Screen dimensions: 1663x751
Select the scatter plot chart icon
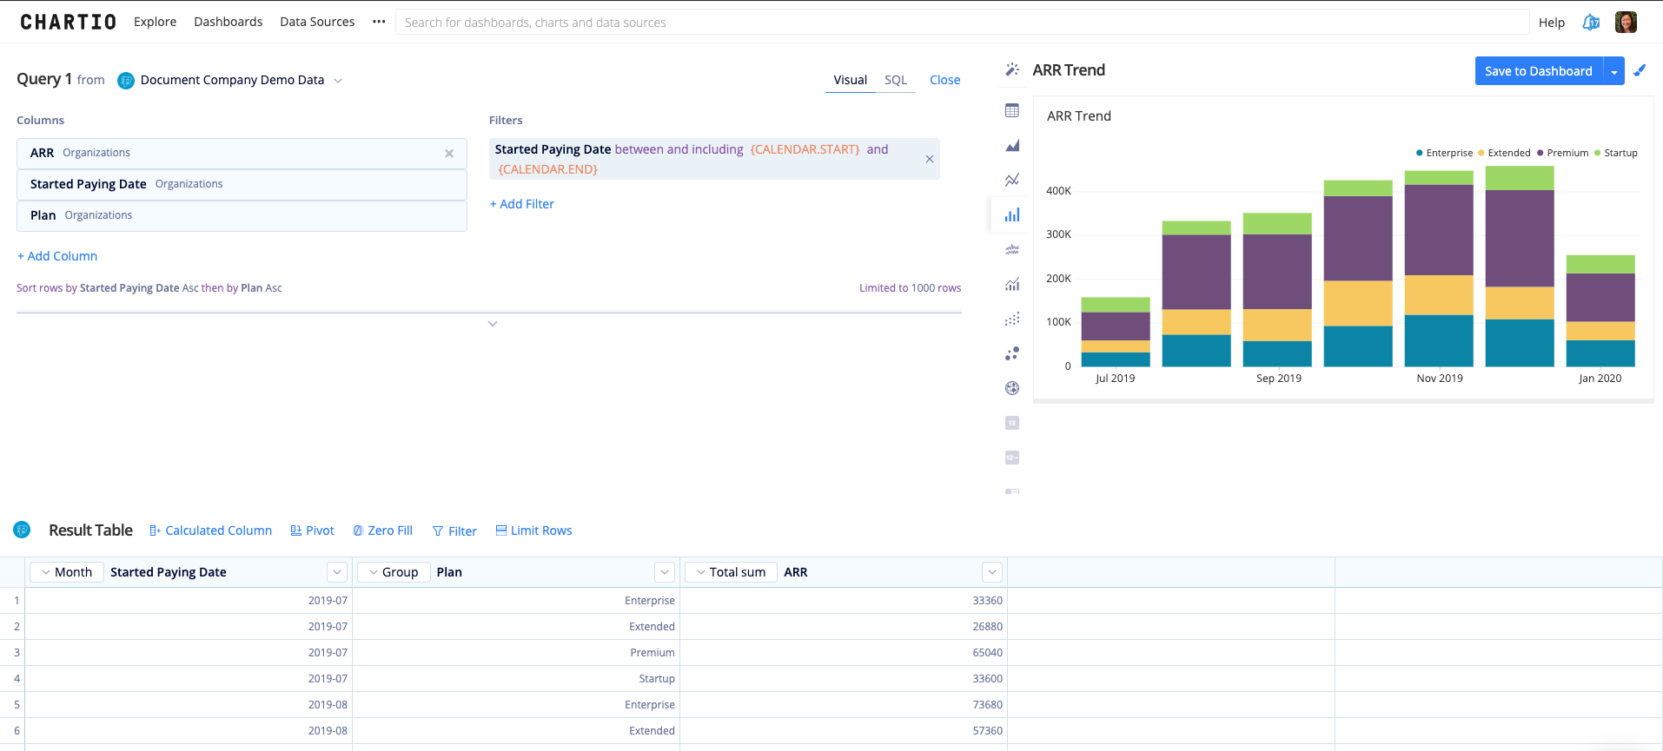1012,320
